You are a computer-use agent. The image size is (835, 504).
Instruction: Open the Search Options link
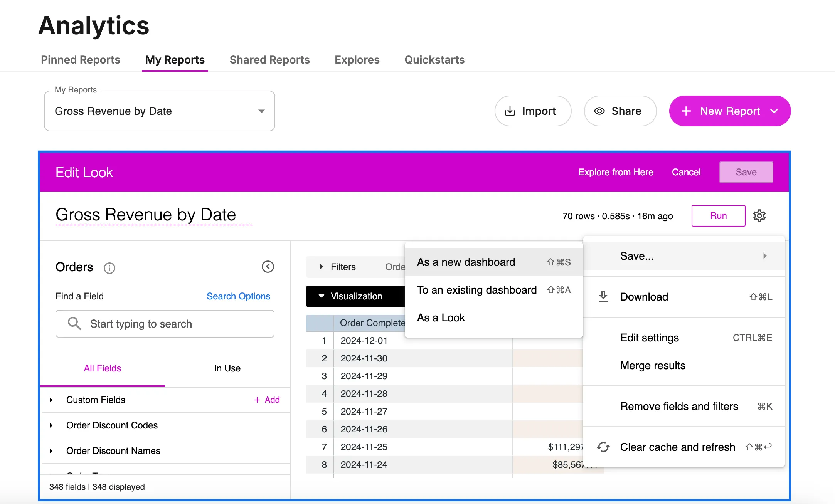pyautogui.click(x=238, y=296)
